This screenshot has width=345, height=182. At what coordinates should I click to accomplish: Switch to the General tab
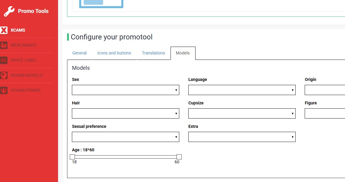click(79, 53)
